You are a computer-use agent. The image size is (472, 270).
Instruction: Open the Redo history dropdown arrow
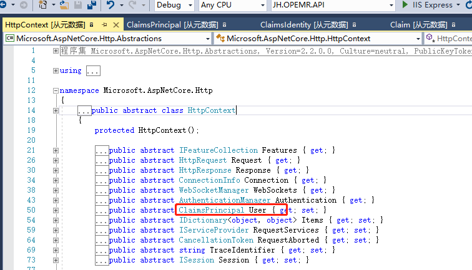pyautogui.click(x=144, y=5)
